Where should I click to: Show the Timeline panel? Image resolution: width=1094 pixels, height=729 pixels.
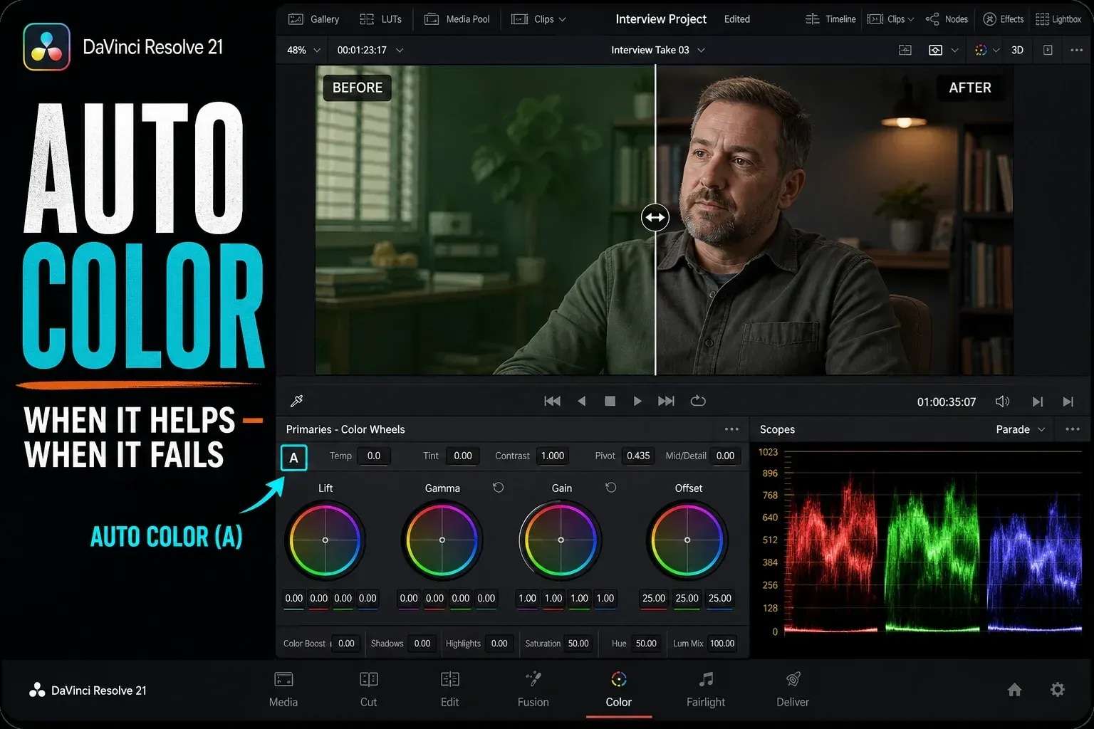coord(830,19)
